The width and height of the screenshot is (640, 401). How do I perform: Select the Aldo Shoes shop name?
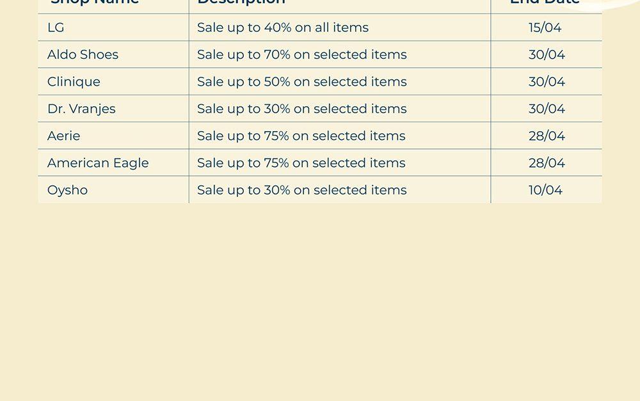pos(83,54)
